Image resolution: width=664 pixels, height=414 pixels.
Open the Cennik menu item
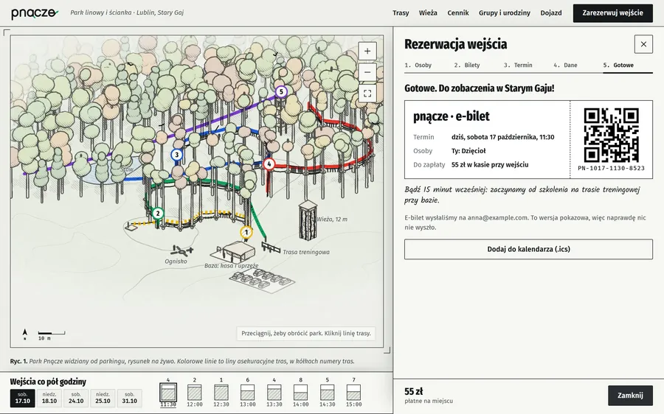(458, 13)
